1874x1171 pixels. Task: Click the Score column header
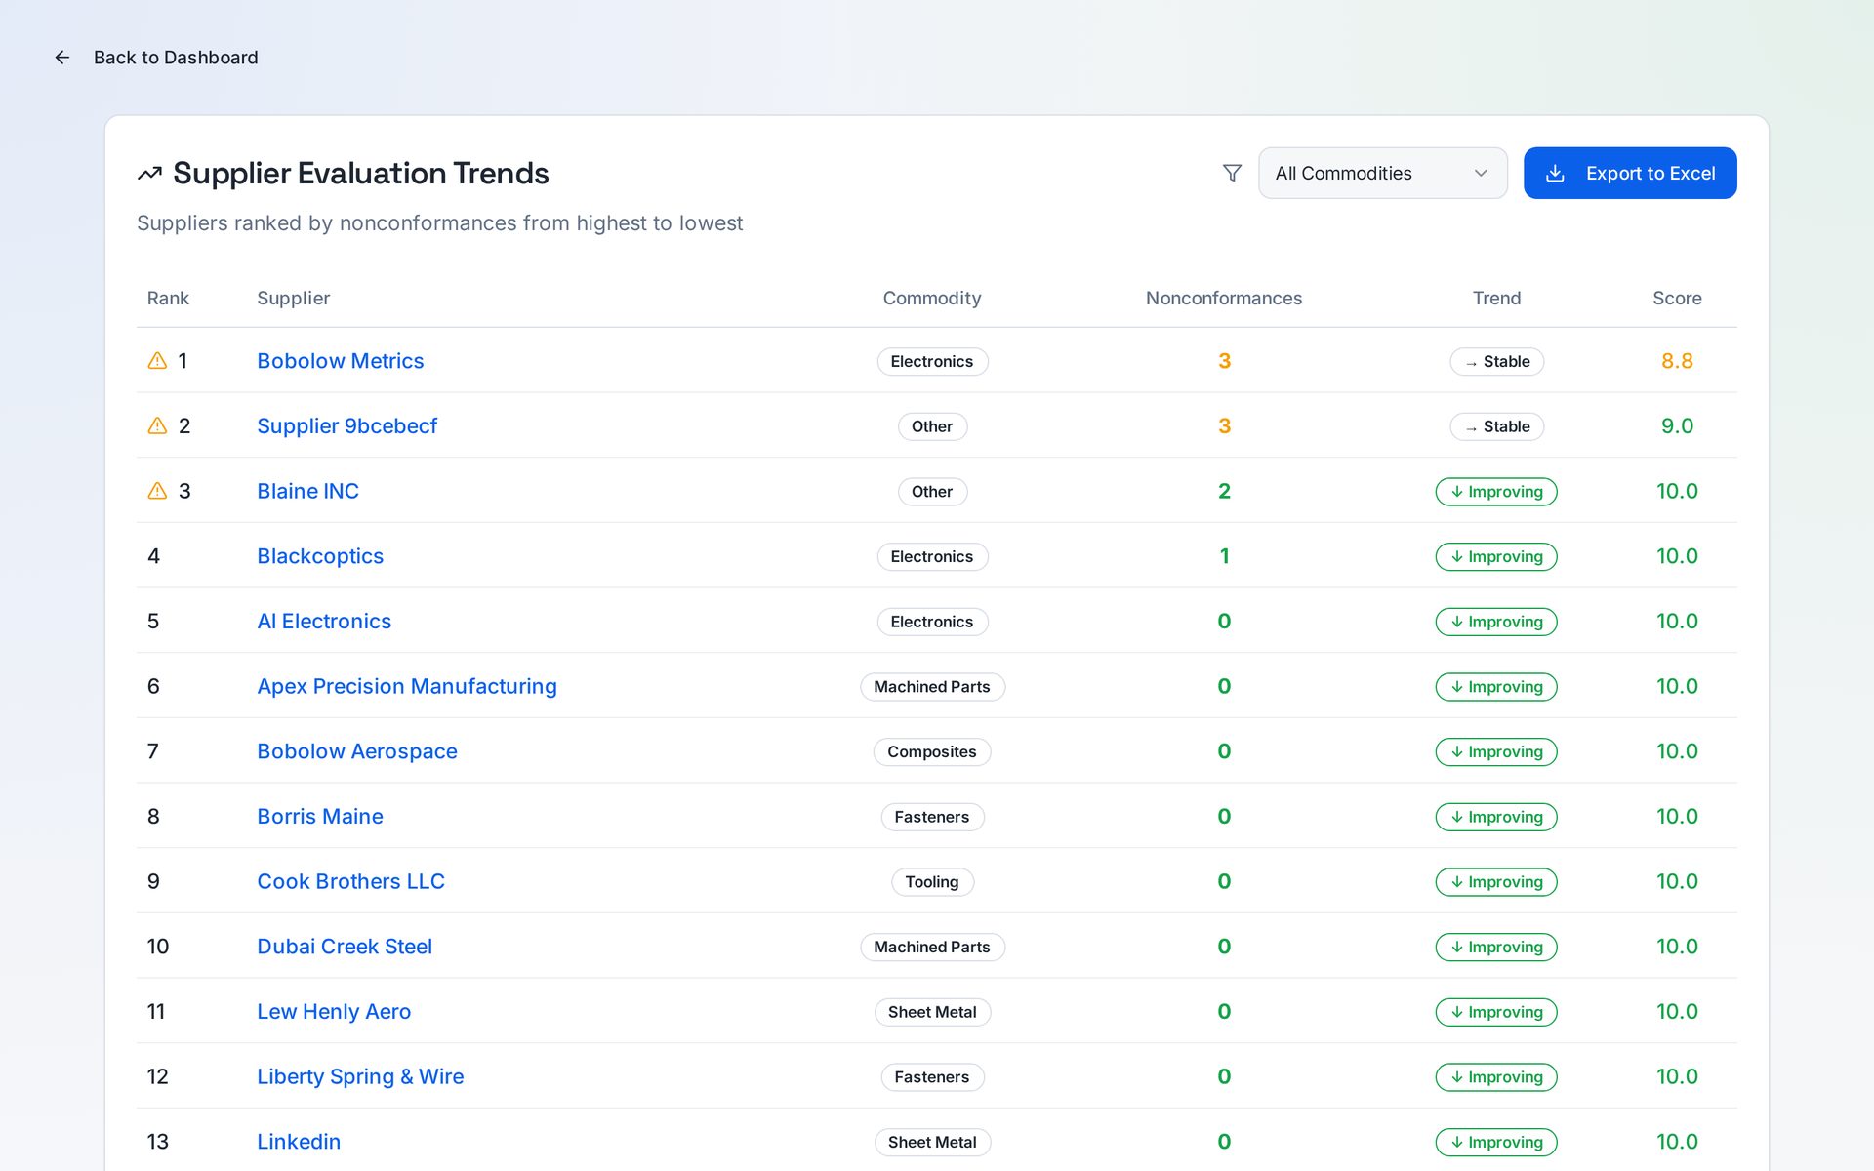click(1677, 298)
